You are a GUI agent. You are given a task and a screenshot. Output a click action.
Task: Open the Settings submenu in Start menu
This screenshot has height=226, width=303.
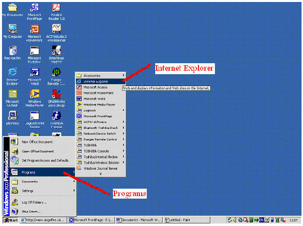coord(42,191)
